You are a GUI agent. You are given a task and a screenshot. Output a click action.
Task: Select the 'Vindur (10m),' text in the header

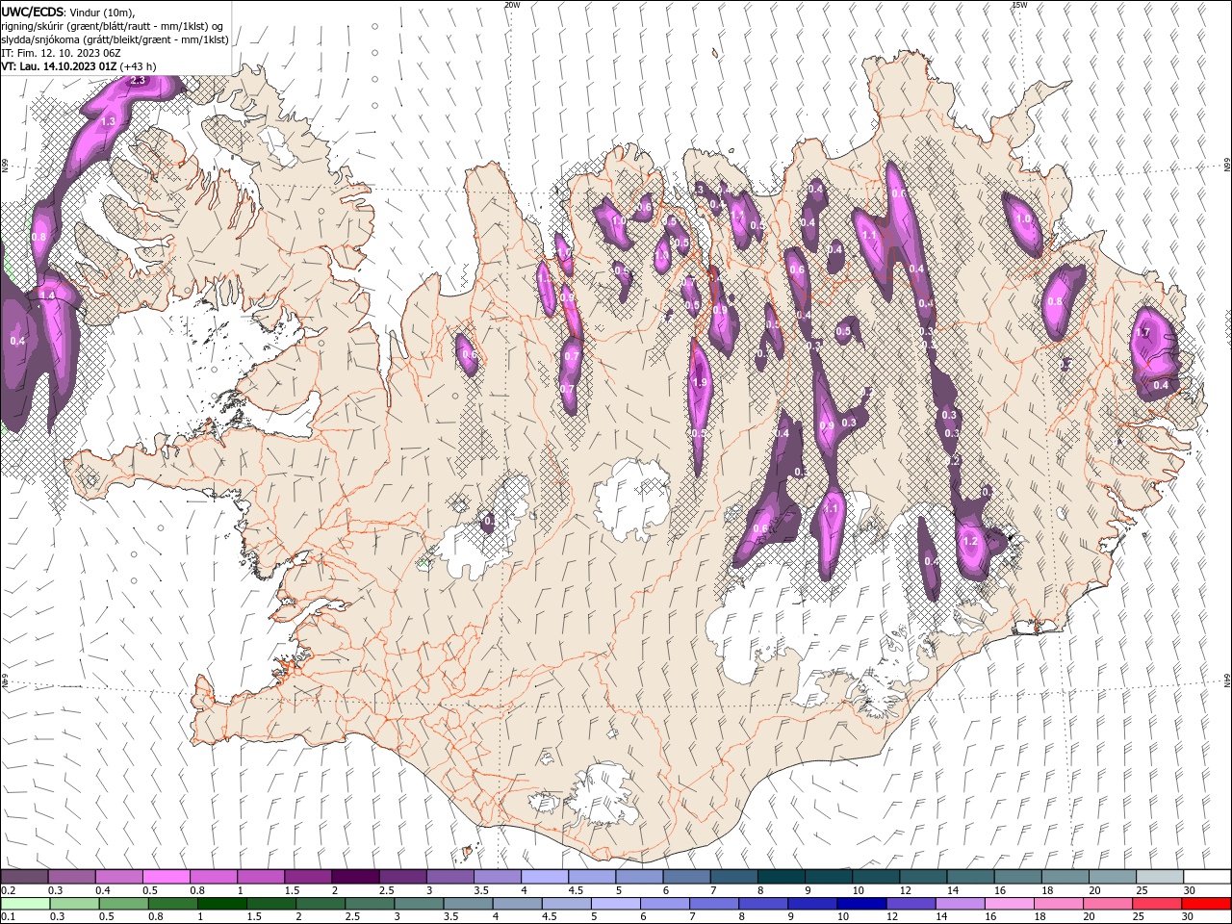coord(104,12)
